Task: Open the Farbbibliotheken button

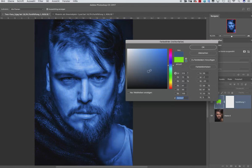Action: (203, 67)
